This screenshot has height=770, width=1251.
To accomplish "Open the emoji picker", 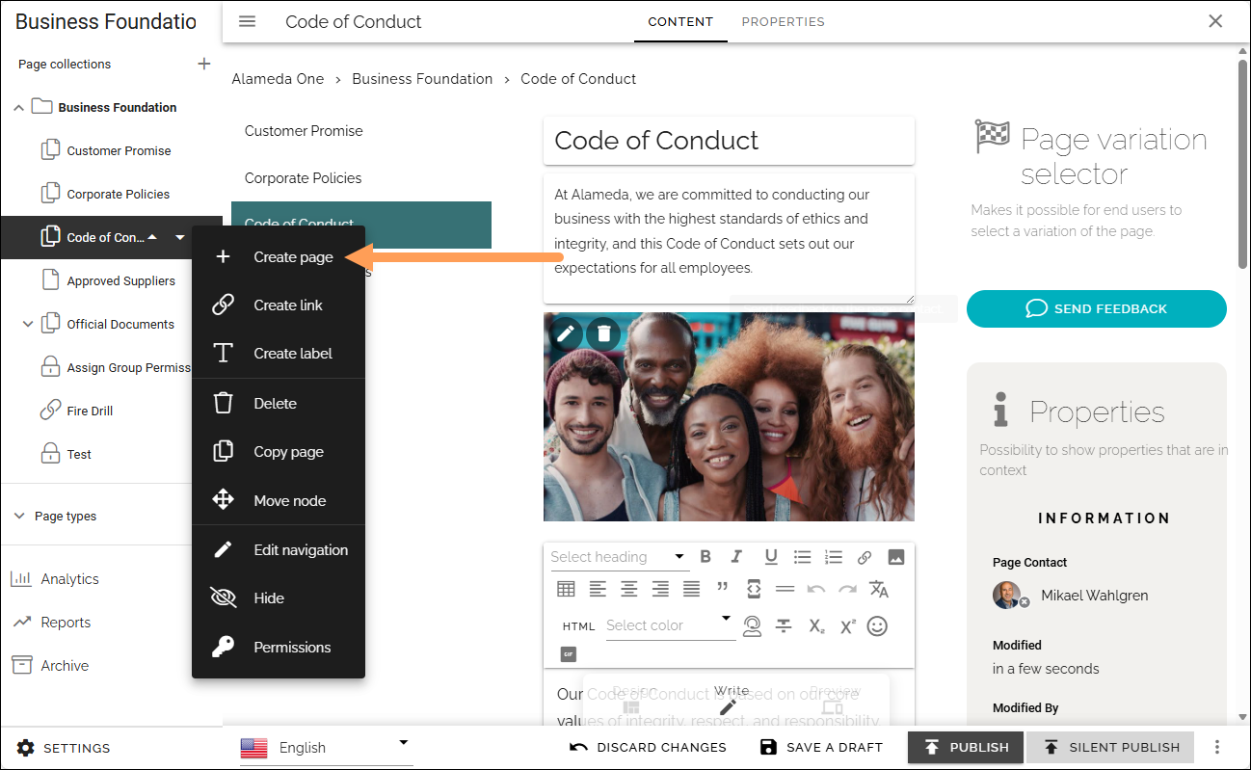I will coord(877,626).
